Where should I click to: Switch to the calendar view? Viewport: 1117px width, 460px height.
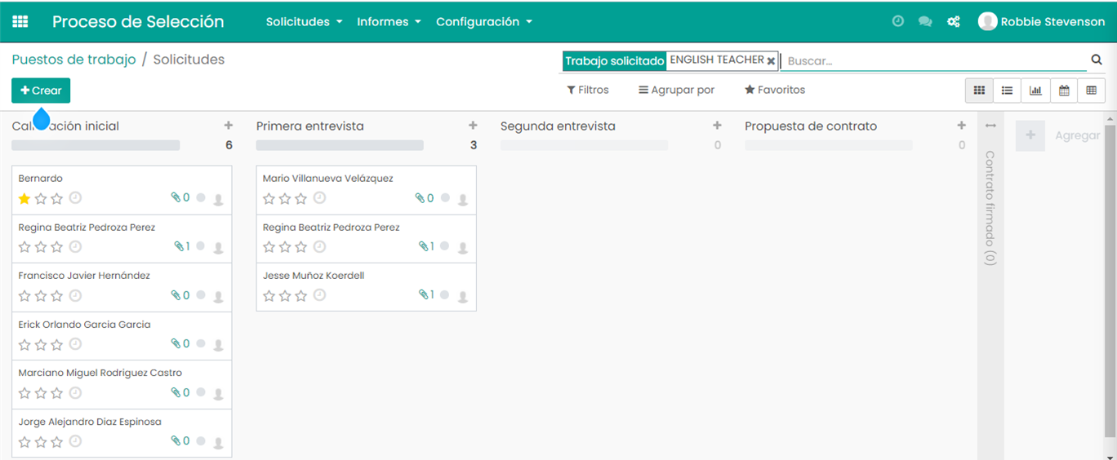click(1064, 91)
